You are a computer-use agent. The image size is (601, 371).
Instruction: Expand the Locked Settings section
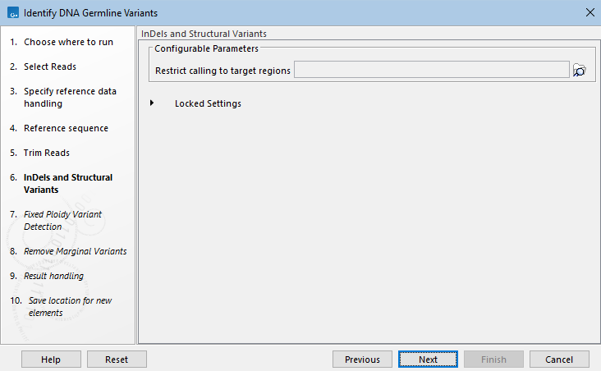tap(152, 103)
